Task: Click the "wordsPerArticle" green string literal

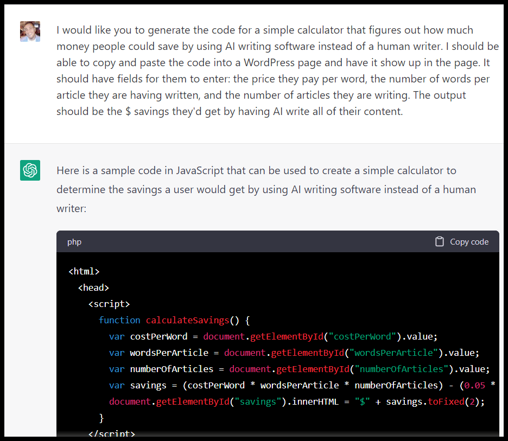Action: pos(394,353)
